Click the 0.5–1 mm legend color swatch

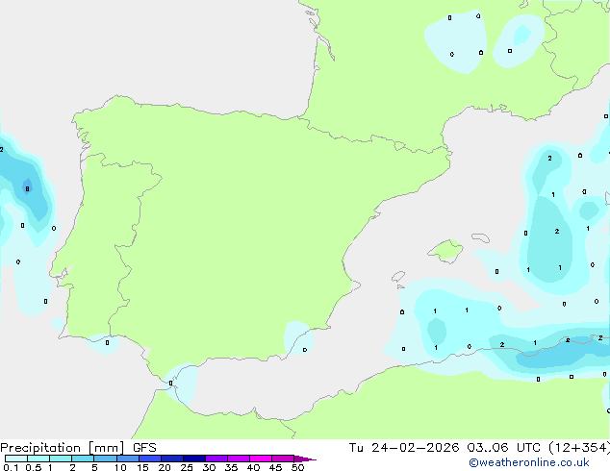point(38,459)
